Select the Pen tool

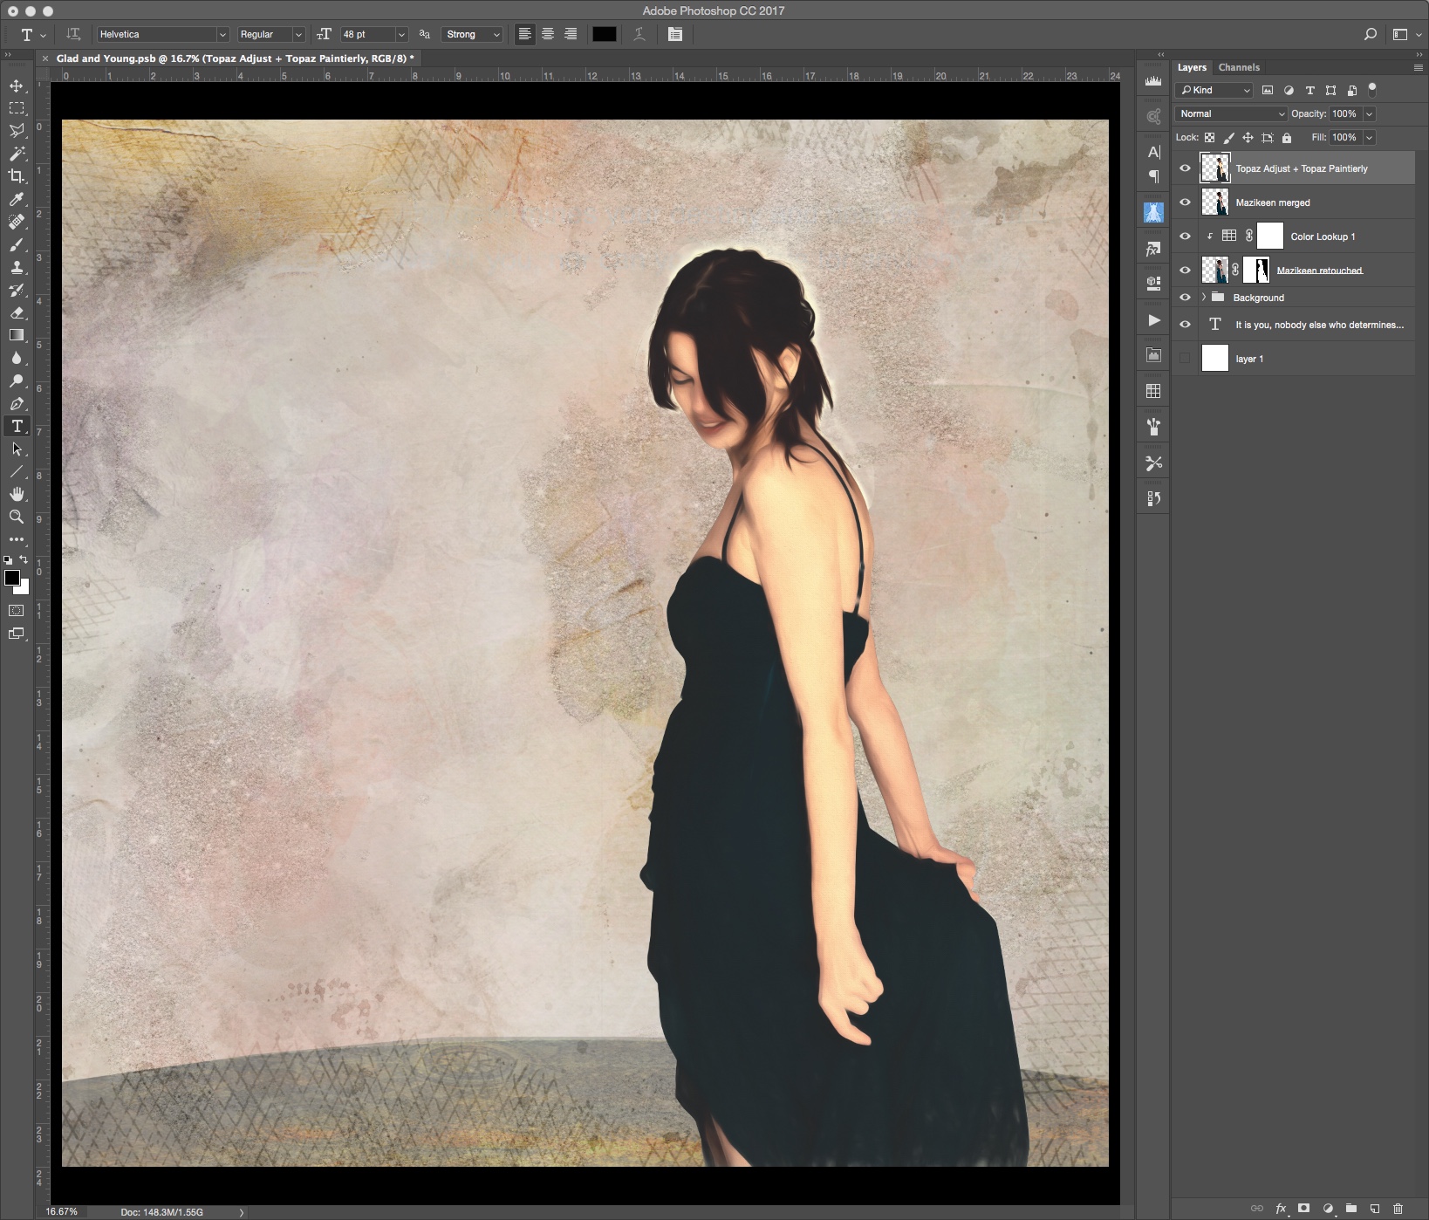click(x=16, y=404)
